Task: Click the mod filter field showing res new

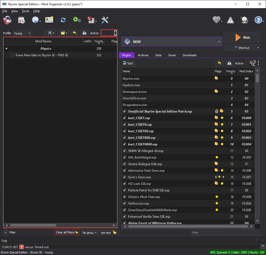Action: pos(106,232)
